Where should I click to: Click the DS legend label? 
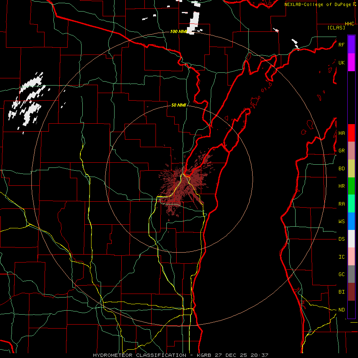pyautogui.click(x=341, y=239)
